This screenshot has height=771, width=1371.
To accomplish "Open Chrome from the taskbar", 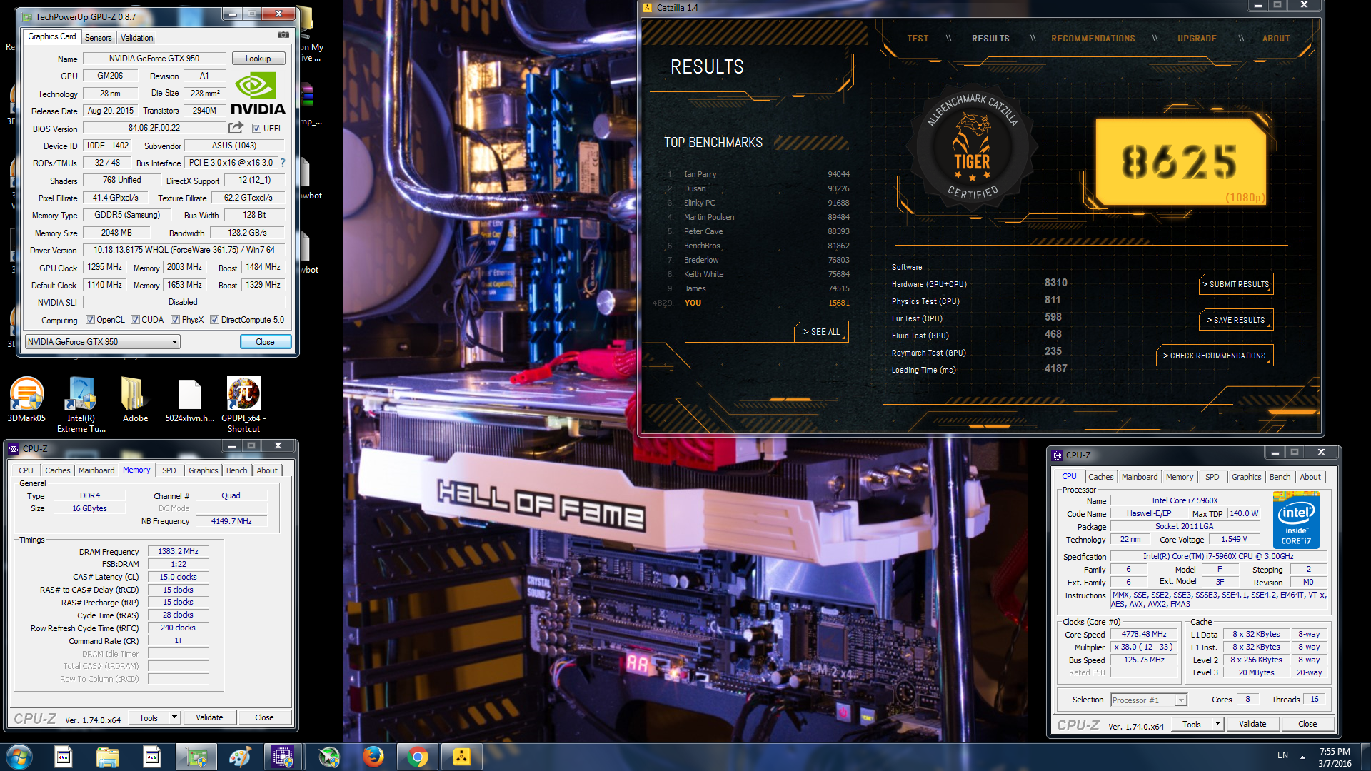I will tap(417, 757).
